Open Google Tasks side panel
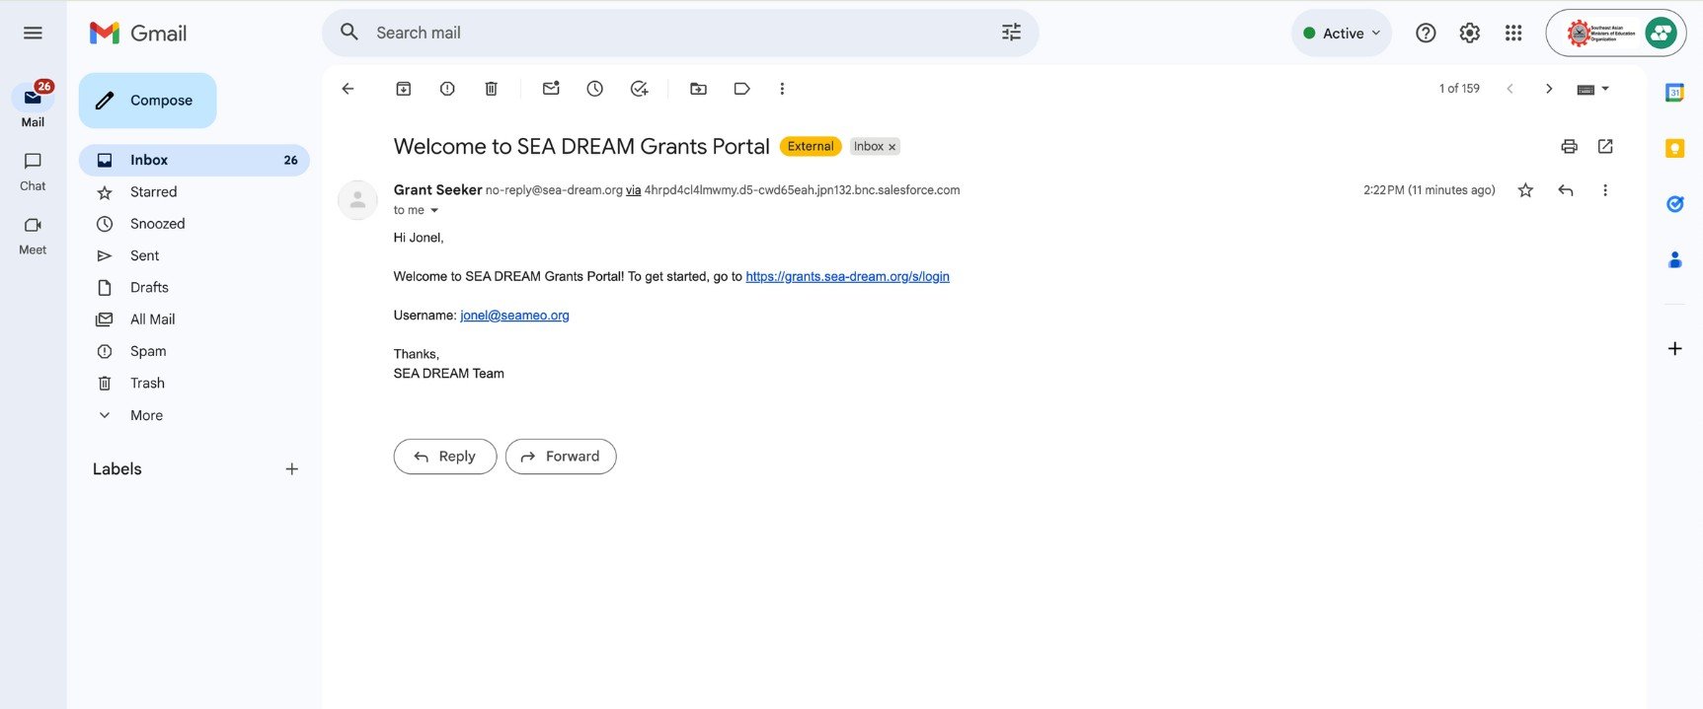The width and height of the screenshot is (1703, 709). click(1674, 204)
